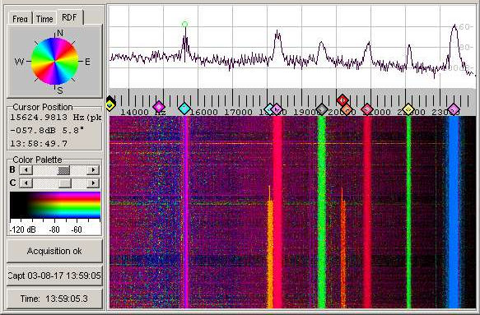480x315 pixels.
Task: Select the yellow diamond marker at scale's left edge
Action: pos(110,105)
